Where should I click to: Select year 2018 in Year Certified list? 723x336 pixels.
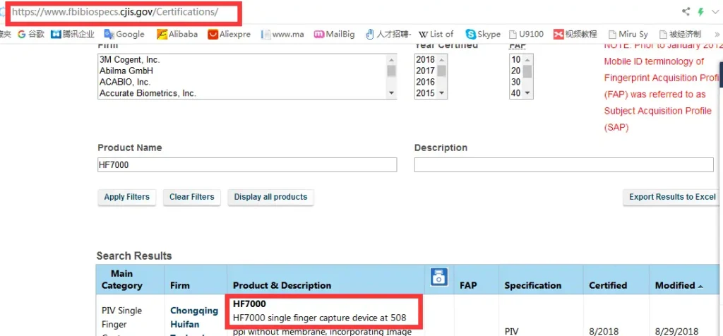pos(425,60)
